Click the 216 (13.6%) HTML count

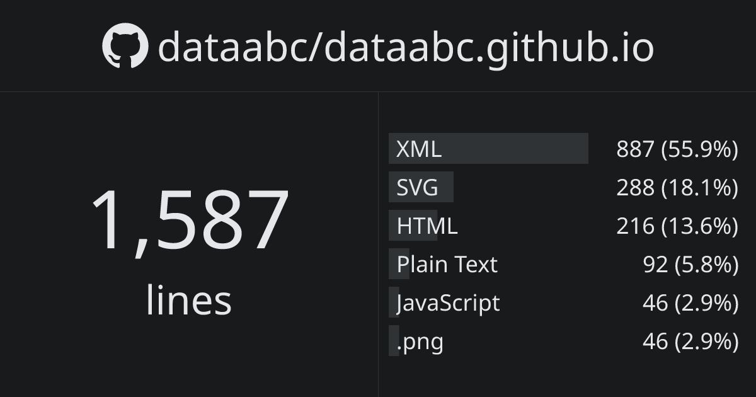tap(677, 226)
